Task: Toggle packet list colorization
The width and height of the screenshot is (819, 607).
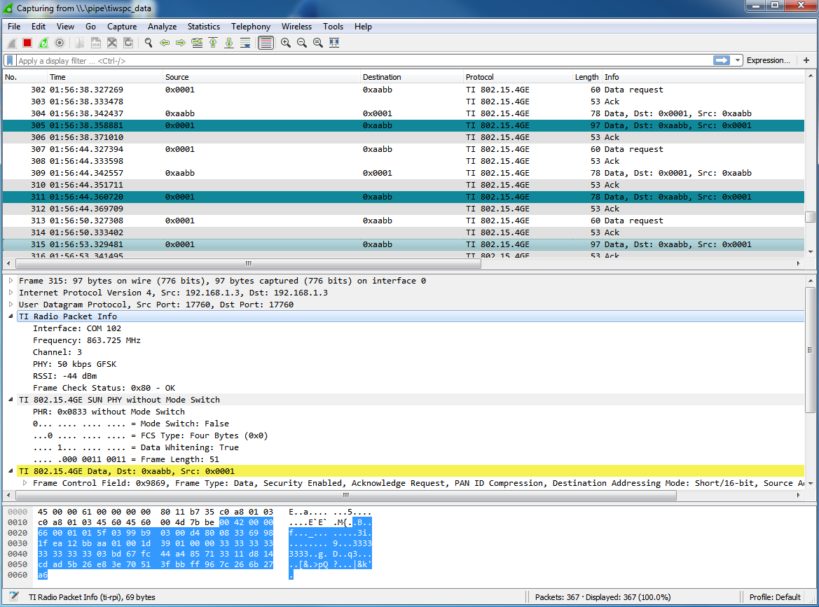Action: pos(266,43)
